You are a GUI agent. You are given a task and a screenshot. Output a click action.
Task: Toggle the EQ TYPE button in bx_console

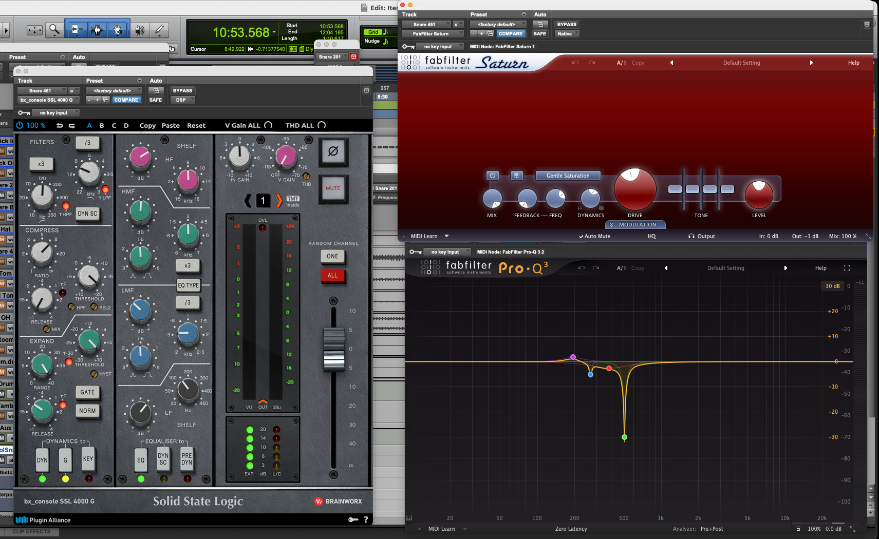(189, 285)
